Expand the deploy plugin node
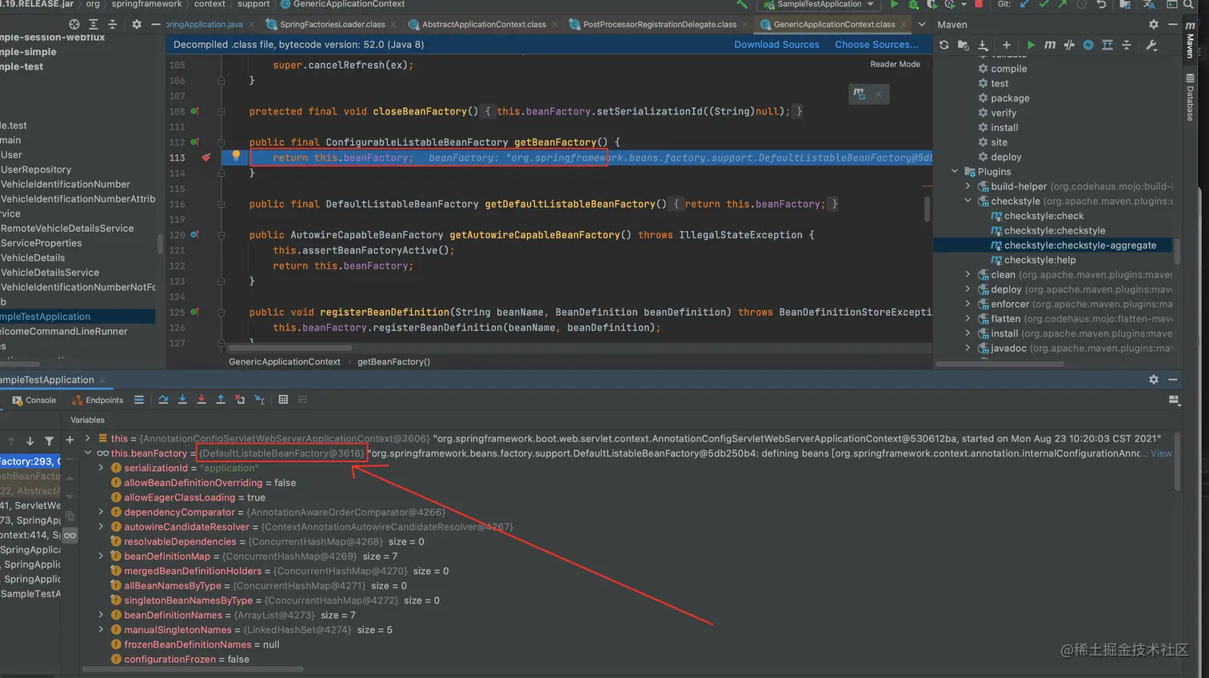1209x678 pixels. coord(968,289)
